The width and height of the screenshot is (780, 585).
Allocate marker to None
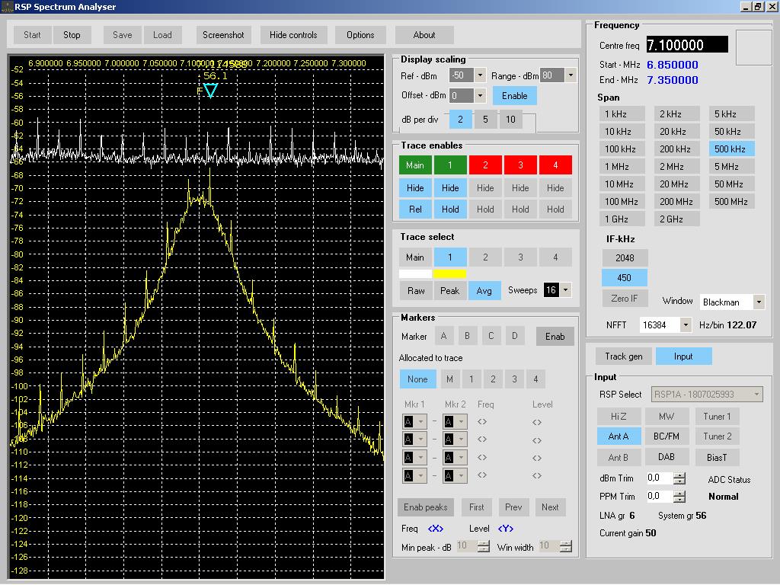point(417,379)
